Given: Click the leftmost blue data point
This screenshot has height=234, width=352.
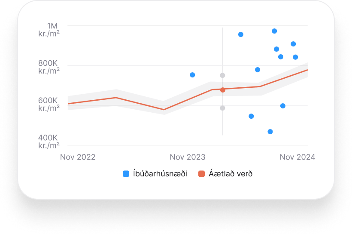Looking at the screenshot, I should tap(192, 75).
